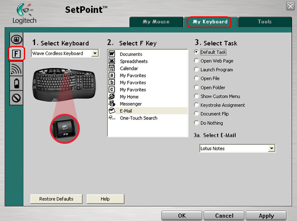Open the battery status sidebar icon
This screenshot has height=221, width=297.
[x=17, y=83]
